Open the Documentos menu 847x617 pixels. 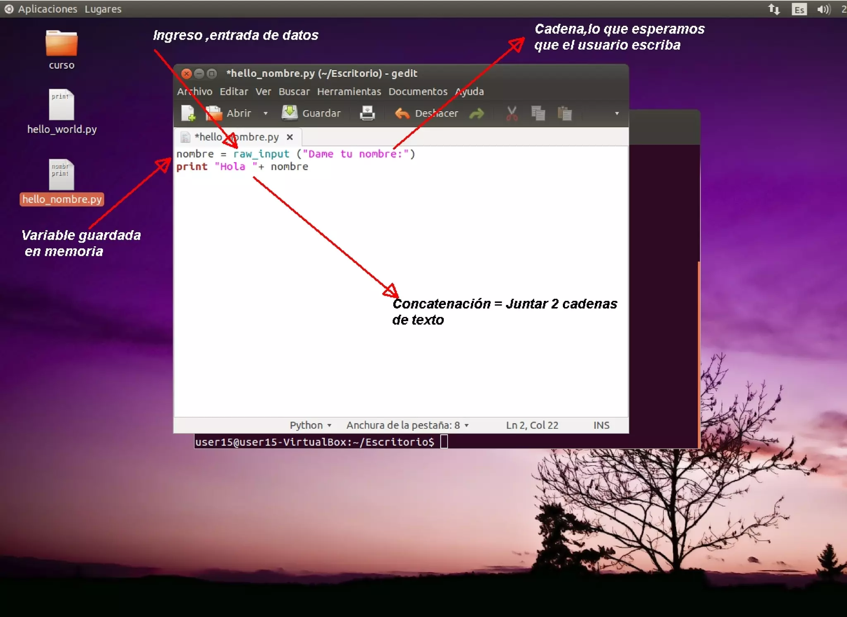pyautogui.click(x=418, y=91)
